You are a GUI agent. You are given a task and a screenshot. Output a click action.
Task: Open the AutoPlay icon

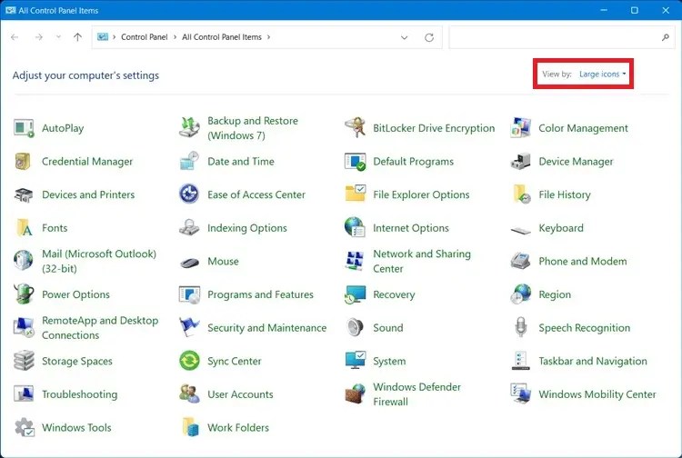(24, 128)
